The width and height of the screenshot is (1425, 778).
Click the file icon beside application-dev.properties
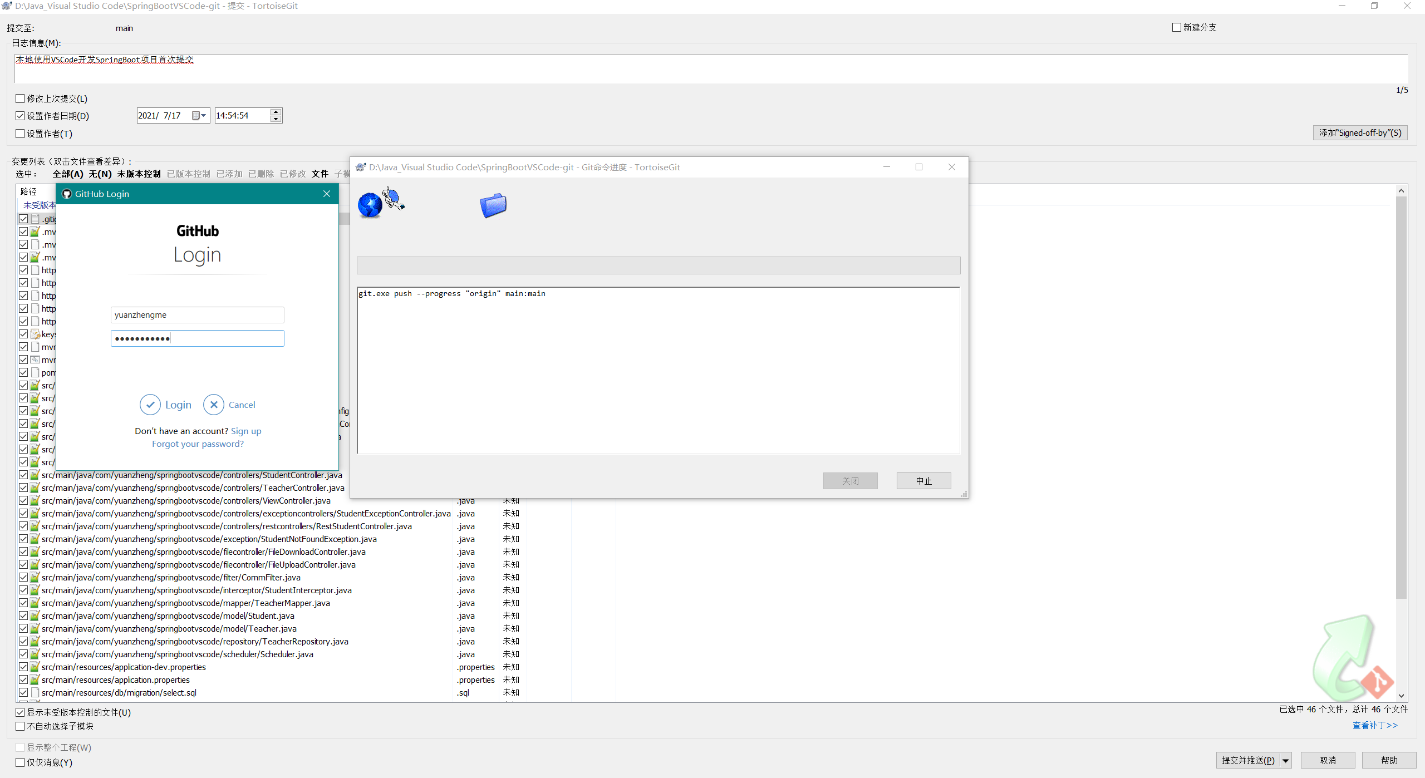[x=35, y=667]
